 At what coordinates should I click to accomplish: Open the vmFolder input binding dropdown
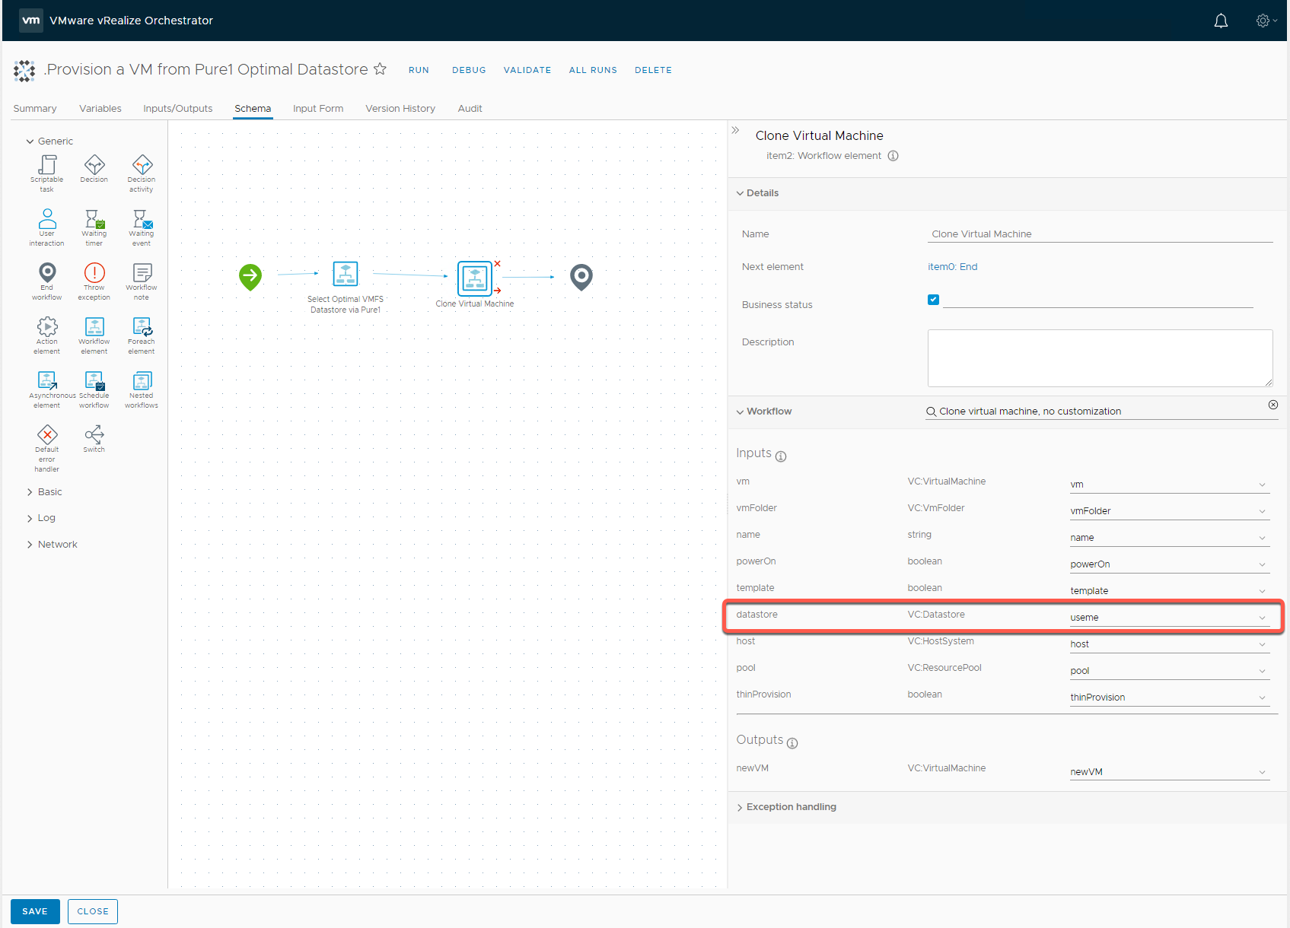(1169, 511)
